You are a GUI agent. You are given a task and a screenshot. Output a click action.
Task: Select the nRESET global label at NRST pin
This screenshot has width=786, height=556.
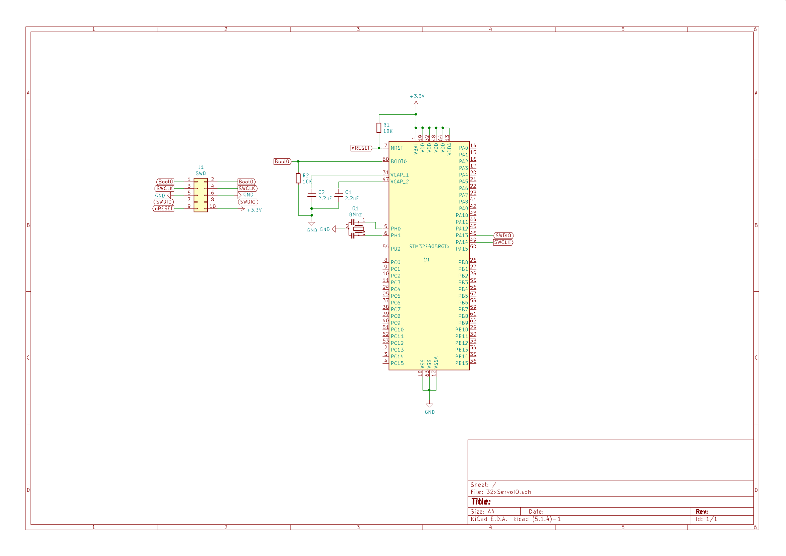[x=361, y=148]
